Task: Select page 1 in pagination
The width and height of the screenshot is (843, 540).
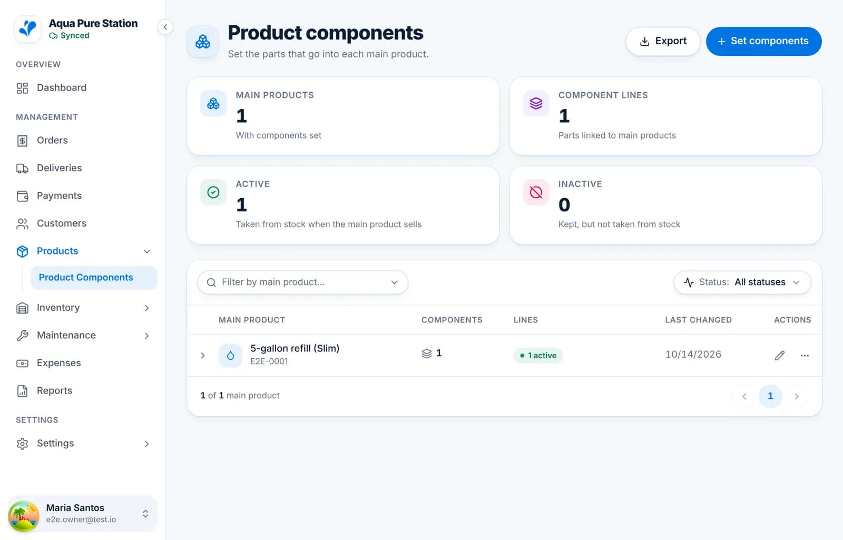Action: 770,396
